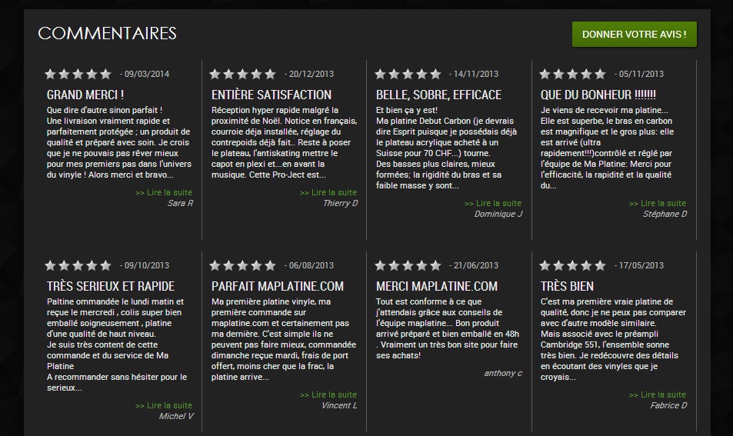
Task: Open 'Lire la suite' for Fabrice D's review
Action: coord(658,394)
